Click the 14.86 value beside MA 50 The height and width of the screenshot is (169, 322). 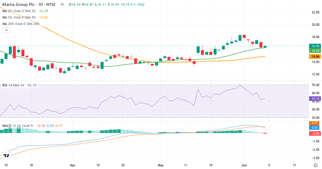(x=43, y=17)
